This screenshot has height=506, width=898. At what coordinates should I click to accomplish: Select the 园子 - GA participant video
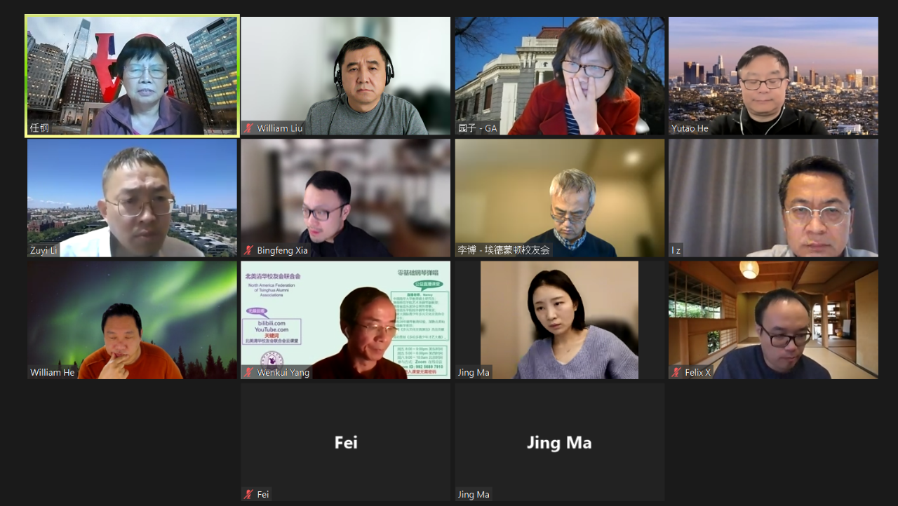(560, 76)
